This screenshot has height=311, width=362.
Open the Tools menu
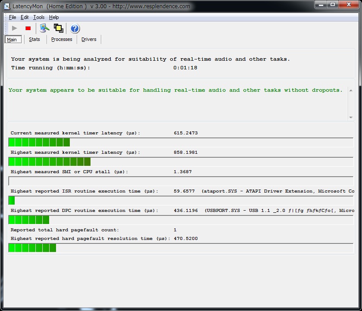click(39, 17)
